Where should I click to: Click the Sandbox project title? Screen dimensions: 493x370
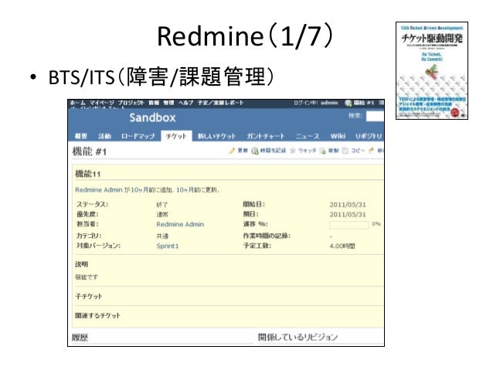(152, 117)
